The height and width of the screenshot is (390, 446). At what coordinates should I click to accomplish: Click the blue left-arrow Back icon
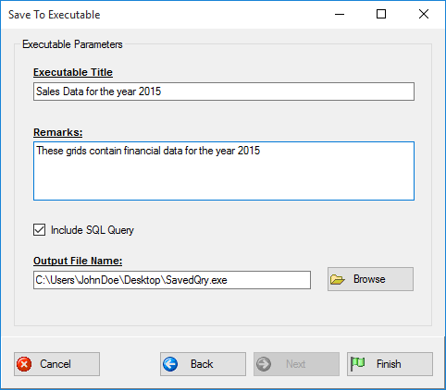tap(170, 364)
